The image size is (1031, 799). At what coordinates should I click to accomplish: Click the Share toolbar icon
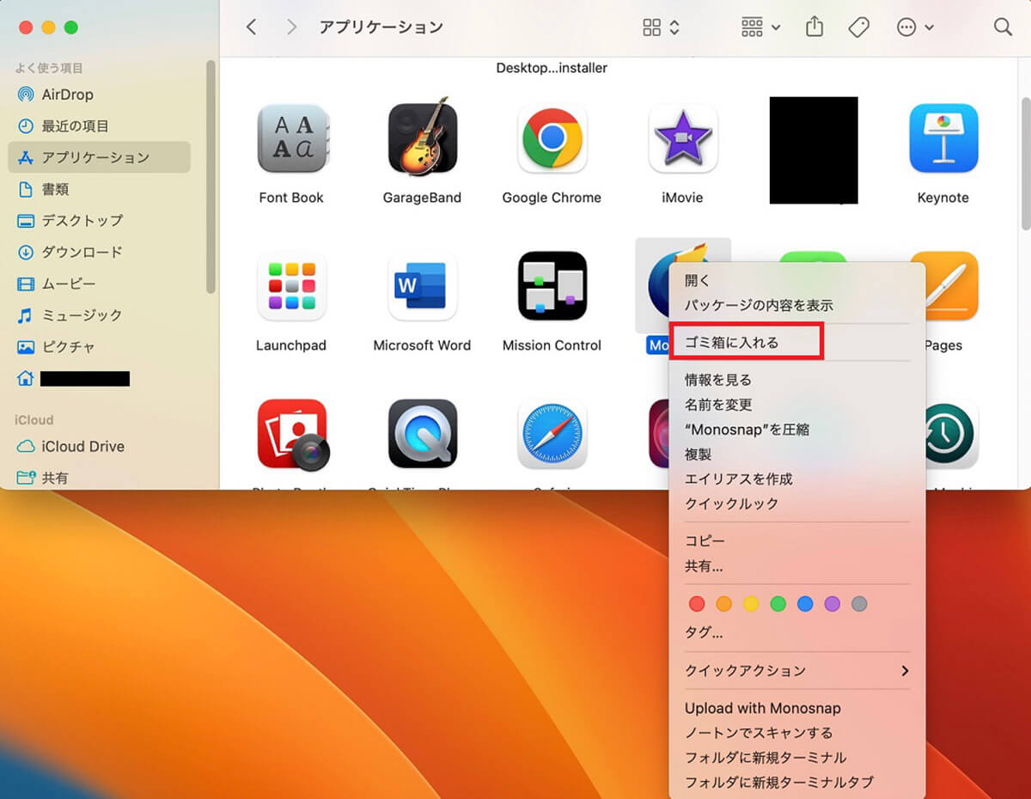814,27
